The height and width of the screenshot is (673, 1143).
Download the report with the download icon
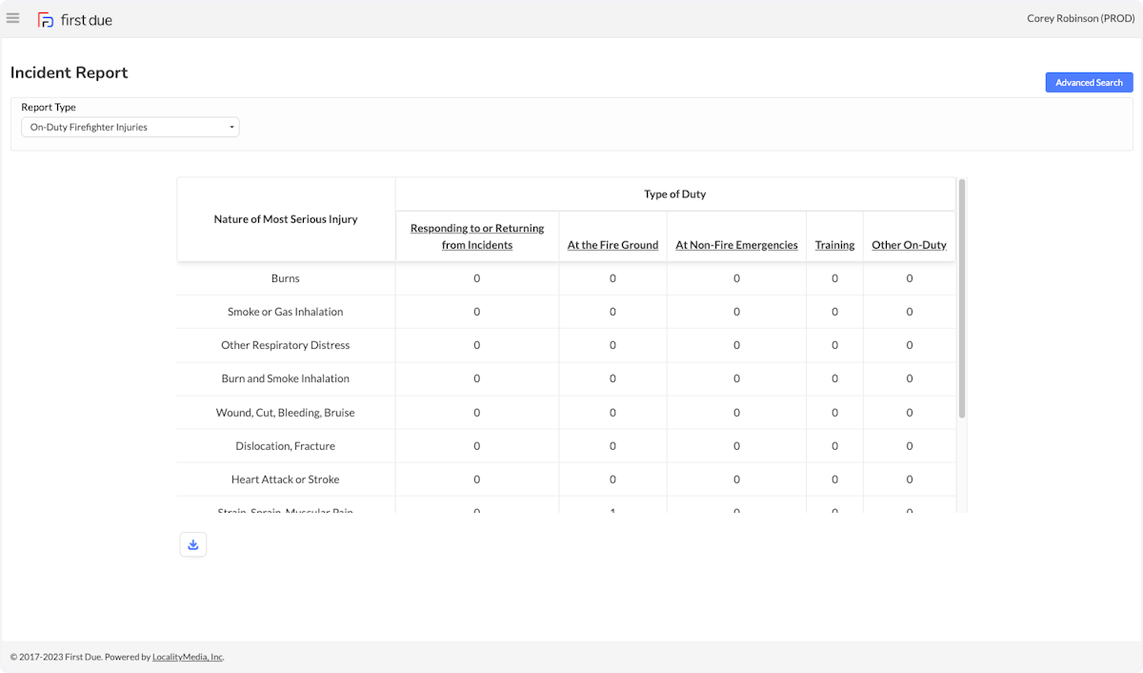193,544
